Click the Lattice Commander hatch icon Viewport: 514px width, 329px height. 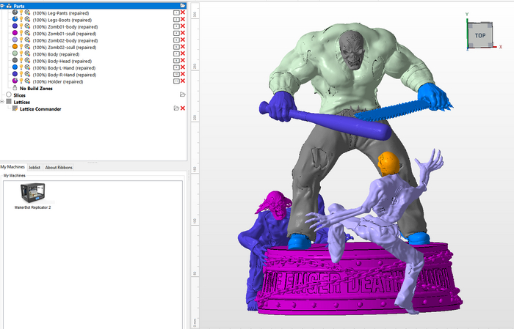15,108
